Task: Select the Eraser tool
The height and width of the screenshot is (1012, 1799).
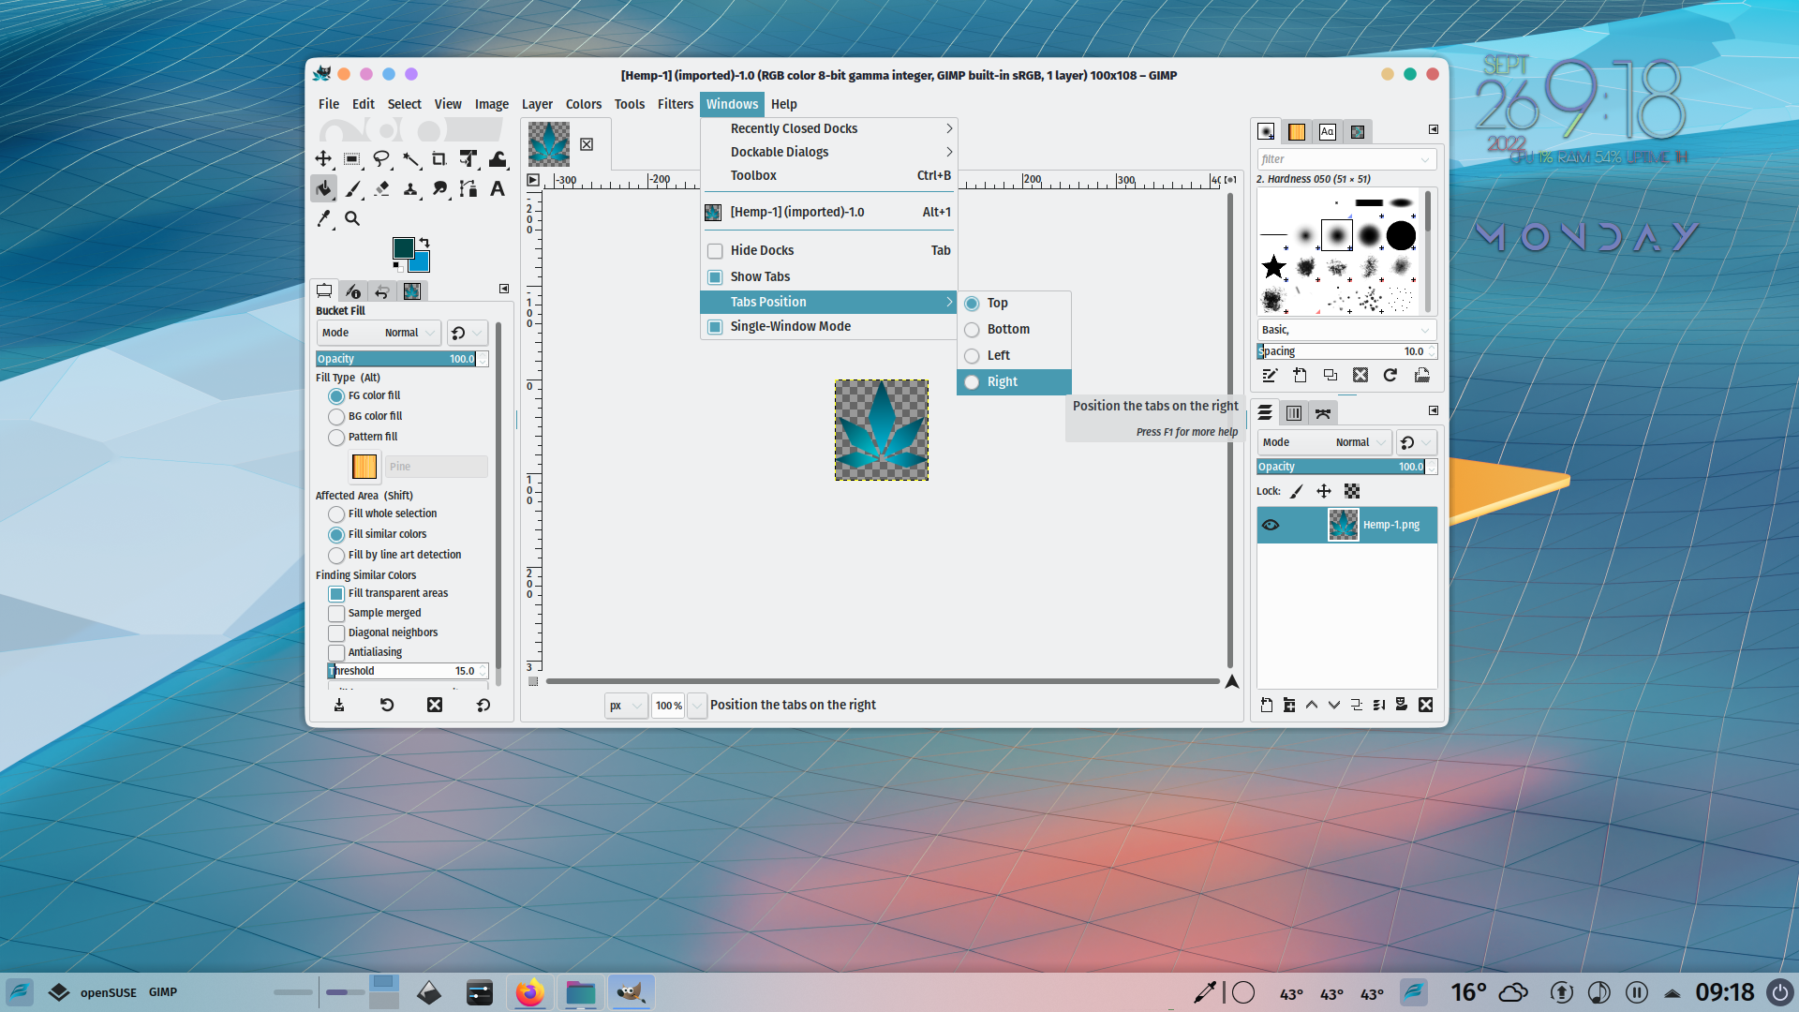Action: point(381,188)
